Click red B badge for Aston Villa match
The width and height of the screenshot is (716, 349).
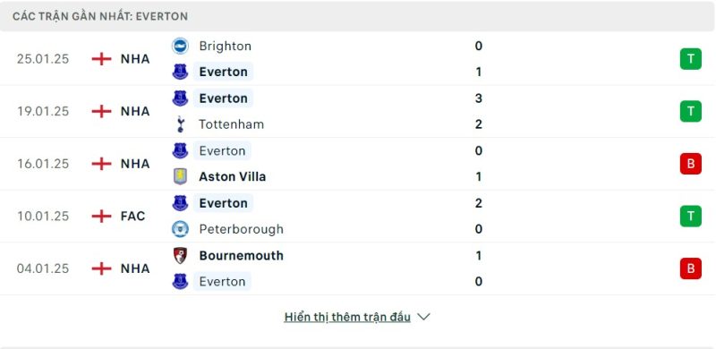click(x=690, y=164)
